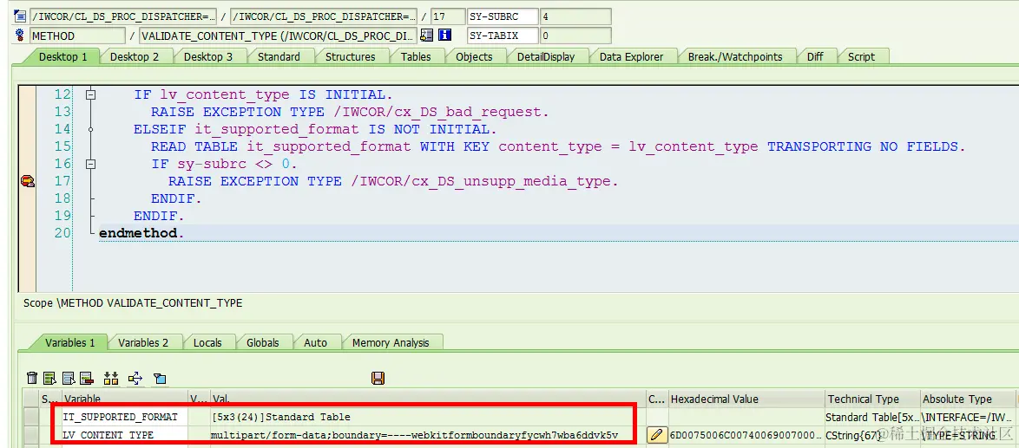The height and width of the screenshot is (448, 1019).
Task: Select the Variables 1 tab
Action: tap(70, 342)
